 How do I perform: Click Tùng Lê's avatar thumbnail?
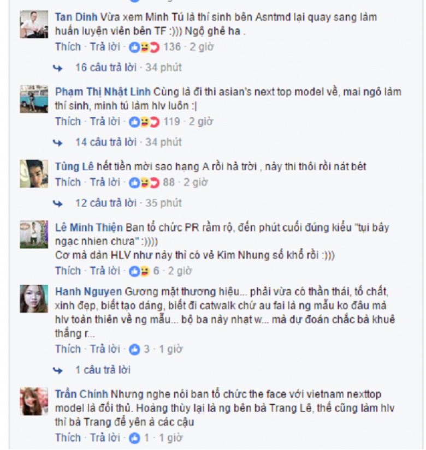tap(34, 174)
